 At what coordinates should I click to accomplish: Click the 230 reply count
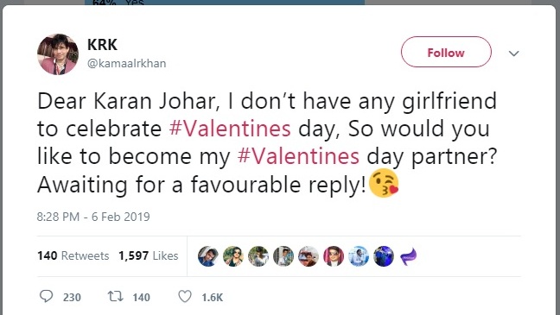(x=72, y=297)
